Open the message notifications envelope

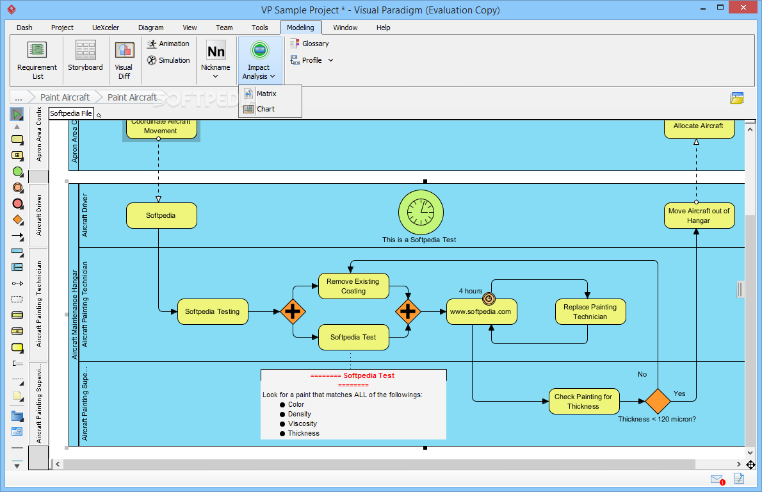coord(717,480)
